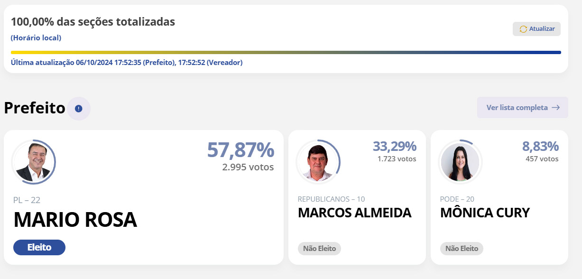The image size is (582, 279).
Task: Click the (Horário local) label
Action: pyautogui.click(x=36, y=37)
